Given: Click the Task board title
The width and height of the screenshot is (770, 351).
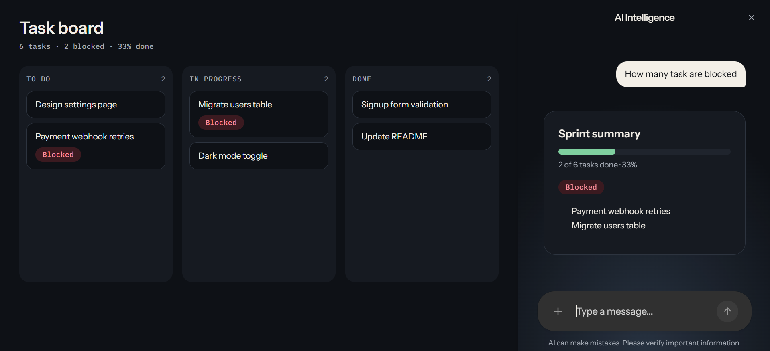Looking at the screenshot, I should coord(61,28).
